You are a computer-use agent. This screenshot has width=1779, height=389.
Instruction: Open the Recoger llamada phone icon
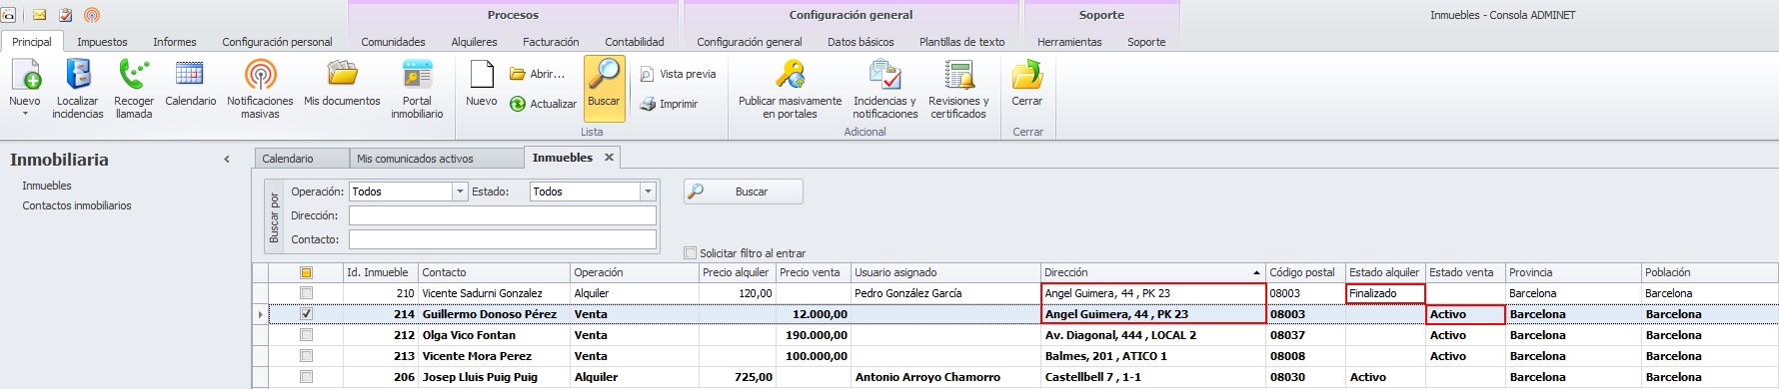click(134, 75)
